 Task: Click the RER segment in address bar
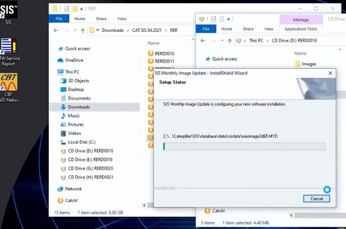[173, 30]
